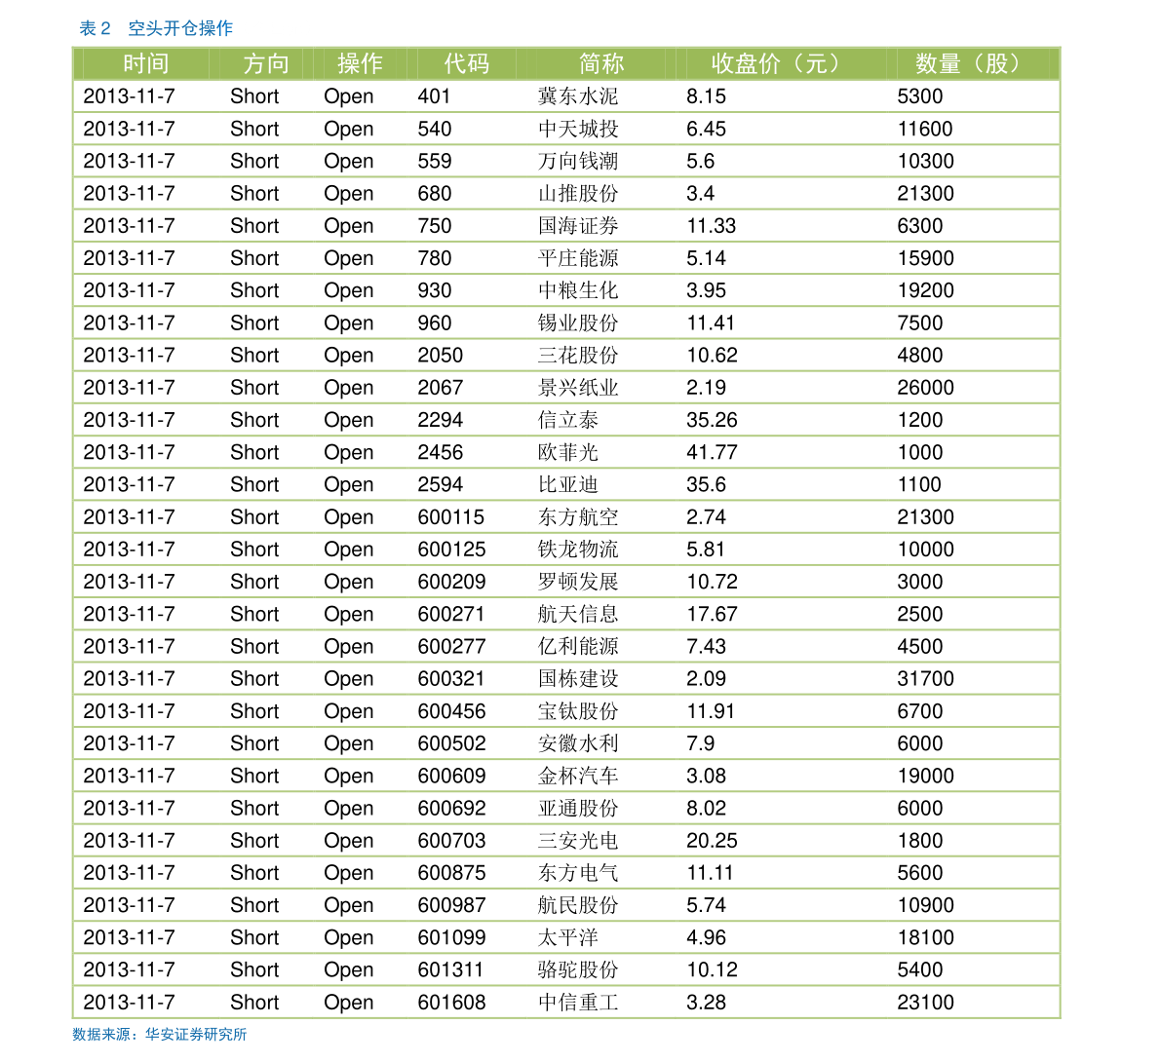
Task: Click quantity 31700
Action: tap(925, 679)
